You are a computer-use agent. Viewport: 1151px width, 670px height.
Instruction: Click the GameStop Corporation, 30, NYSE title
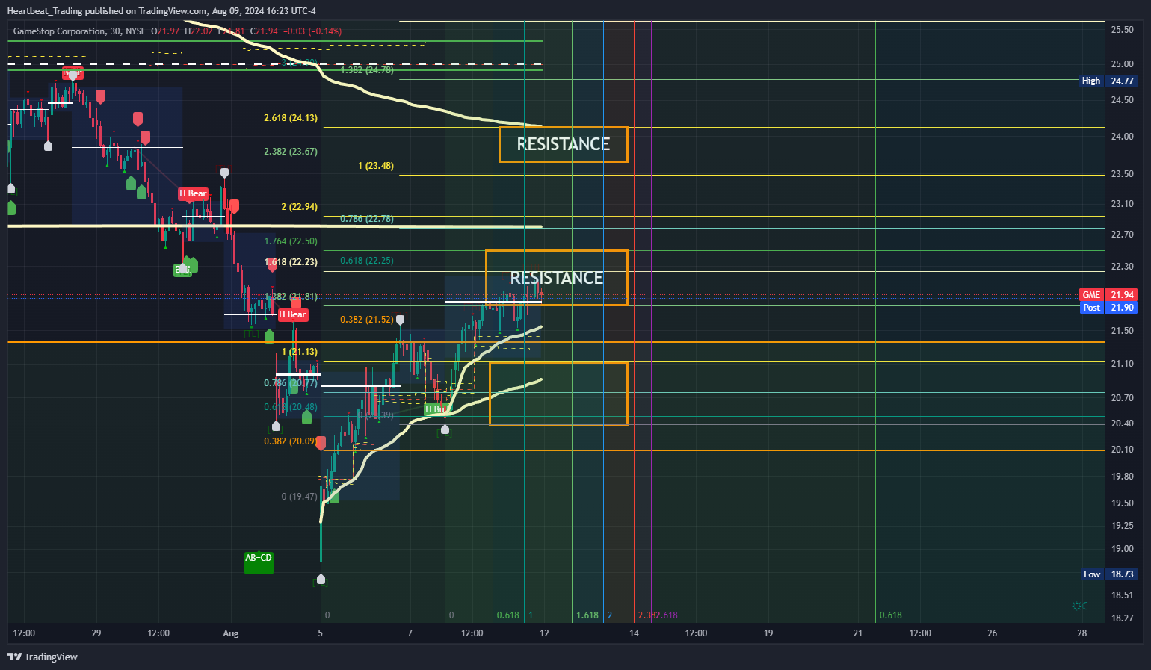pos(79,31)
